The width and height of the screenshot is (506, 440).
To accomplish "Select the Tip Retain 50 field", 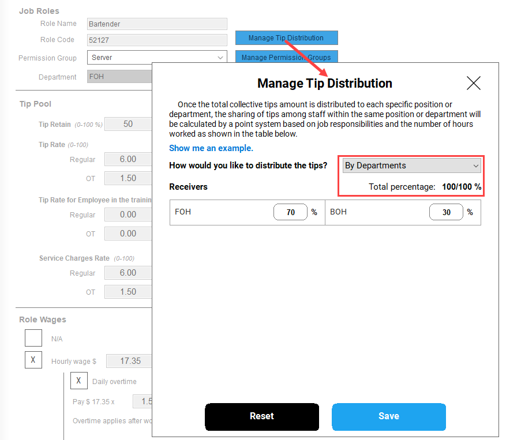I will tap(128, 123).
